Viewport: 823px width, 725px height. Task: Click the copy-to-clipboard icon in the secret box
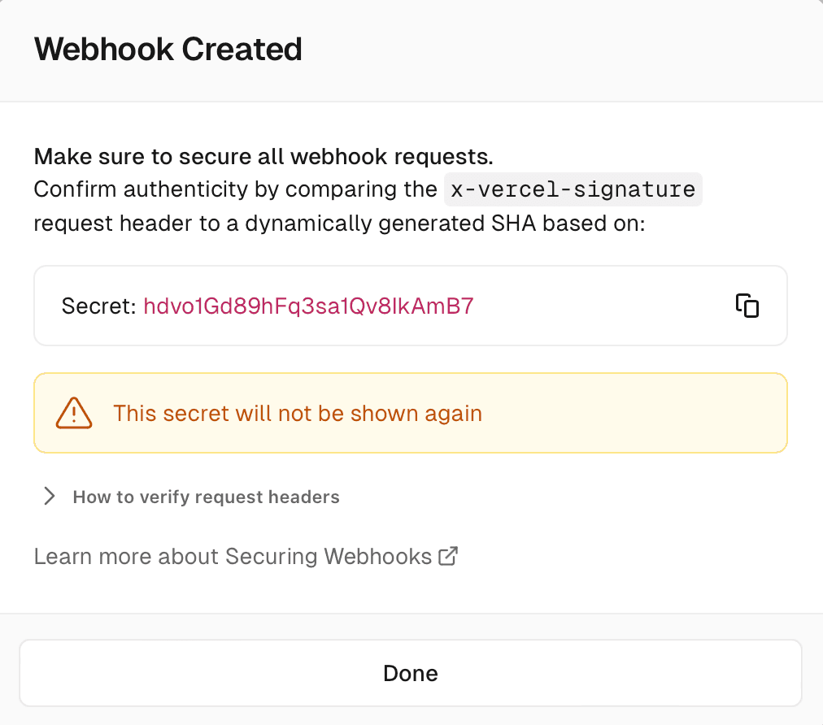pyautogui.click(x=747, y=306)
